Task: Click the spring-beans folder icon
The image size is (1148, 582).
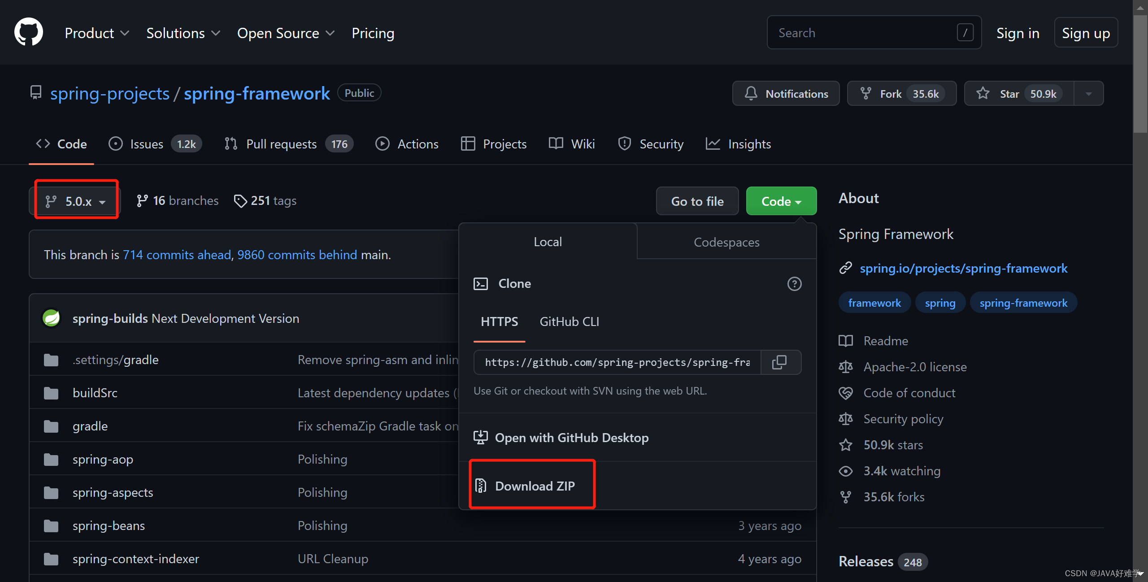Action: pyautogui.click(x=51, y=526)
